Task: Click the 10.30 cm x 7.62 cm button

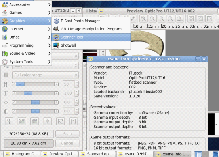Action: click(x=29, y=143)
